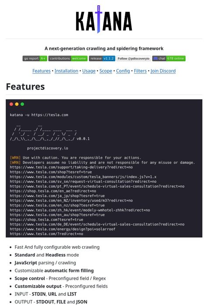Select the Scope link
The width and height of the screenshot is (207, 306).
(x=105, y=71)
